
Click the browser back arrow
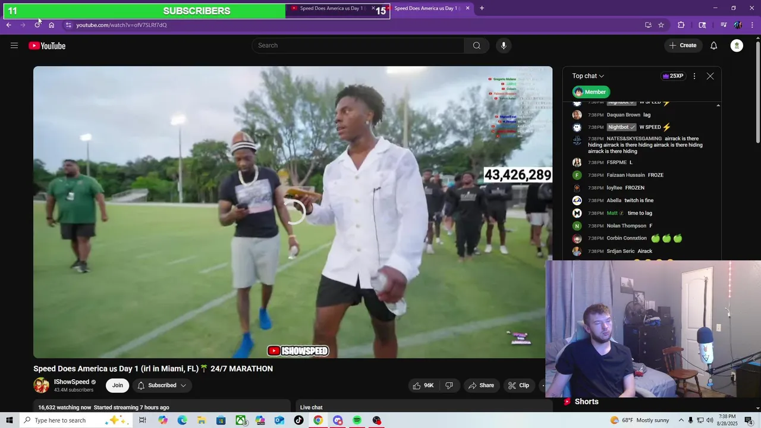[x=8, y=25]
